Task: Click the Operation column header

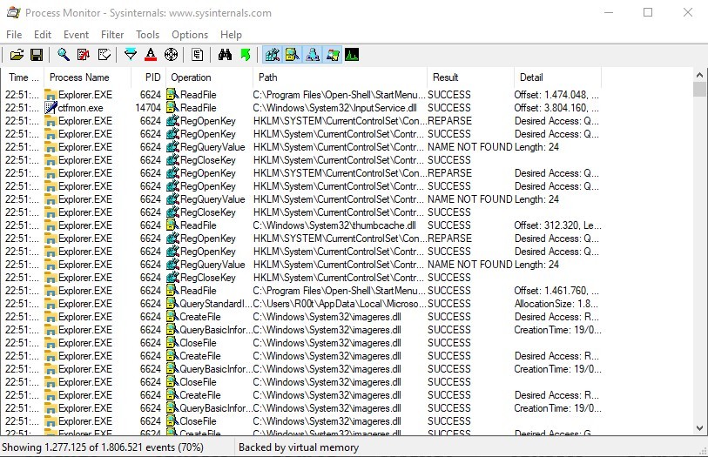Action: 210,77
